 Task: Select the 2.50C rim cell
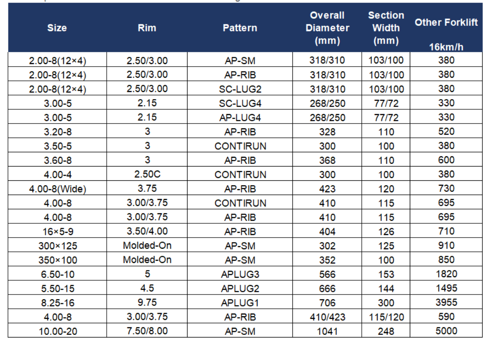click(147, 174)
